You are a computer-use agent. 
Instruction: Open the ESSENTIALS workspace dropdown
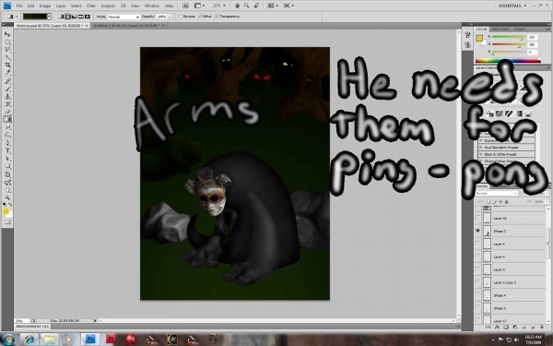[x=512, y=6]
